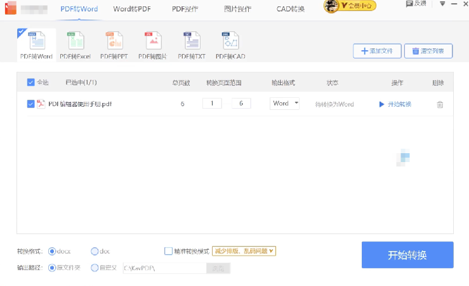Open the title bar dropdown menu arrow
This screenshot has height=286, width=469.
[442, 4]
